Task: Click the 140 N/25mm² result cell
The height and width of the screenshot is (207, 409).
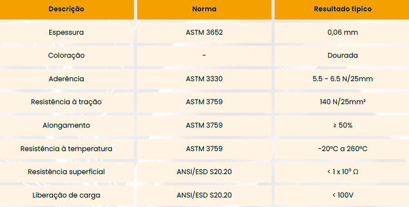Action: 342,102
